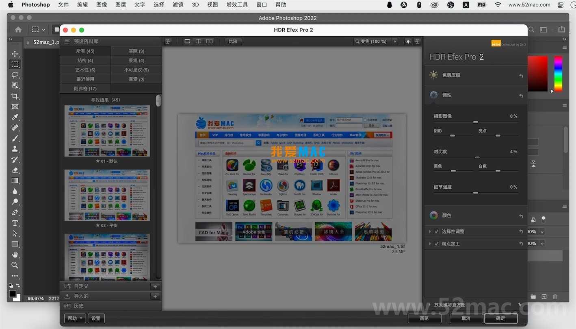Screen dimensions: 576x329
Task: Select the Object Selection tool
Action: coord(15,85)
